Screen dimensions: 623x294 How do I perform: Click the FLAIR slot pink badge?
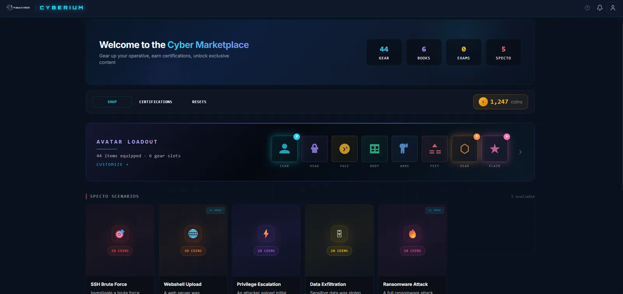[507, 136]
